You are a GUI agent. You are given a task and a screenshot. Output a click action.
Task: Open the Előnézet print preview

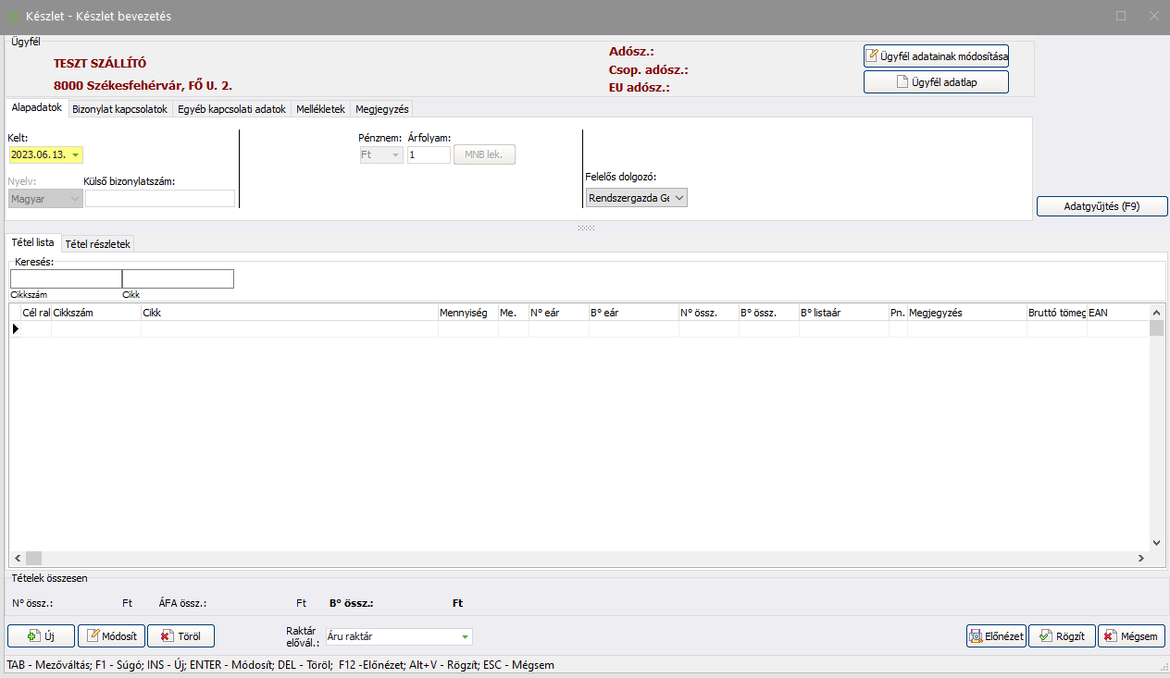tap(995, 636)
